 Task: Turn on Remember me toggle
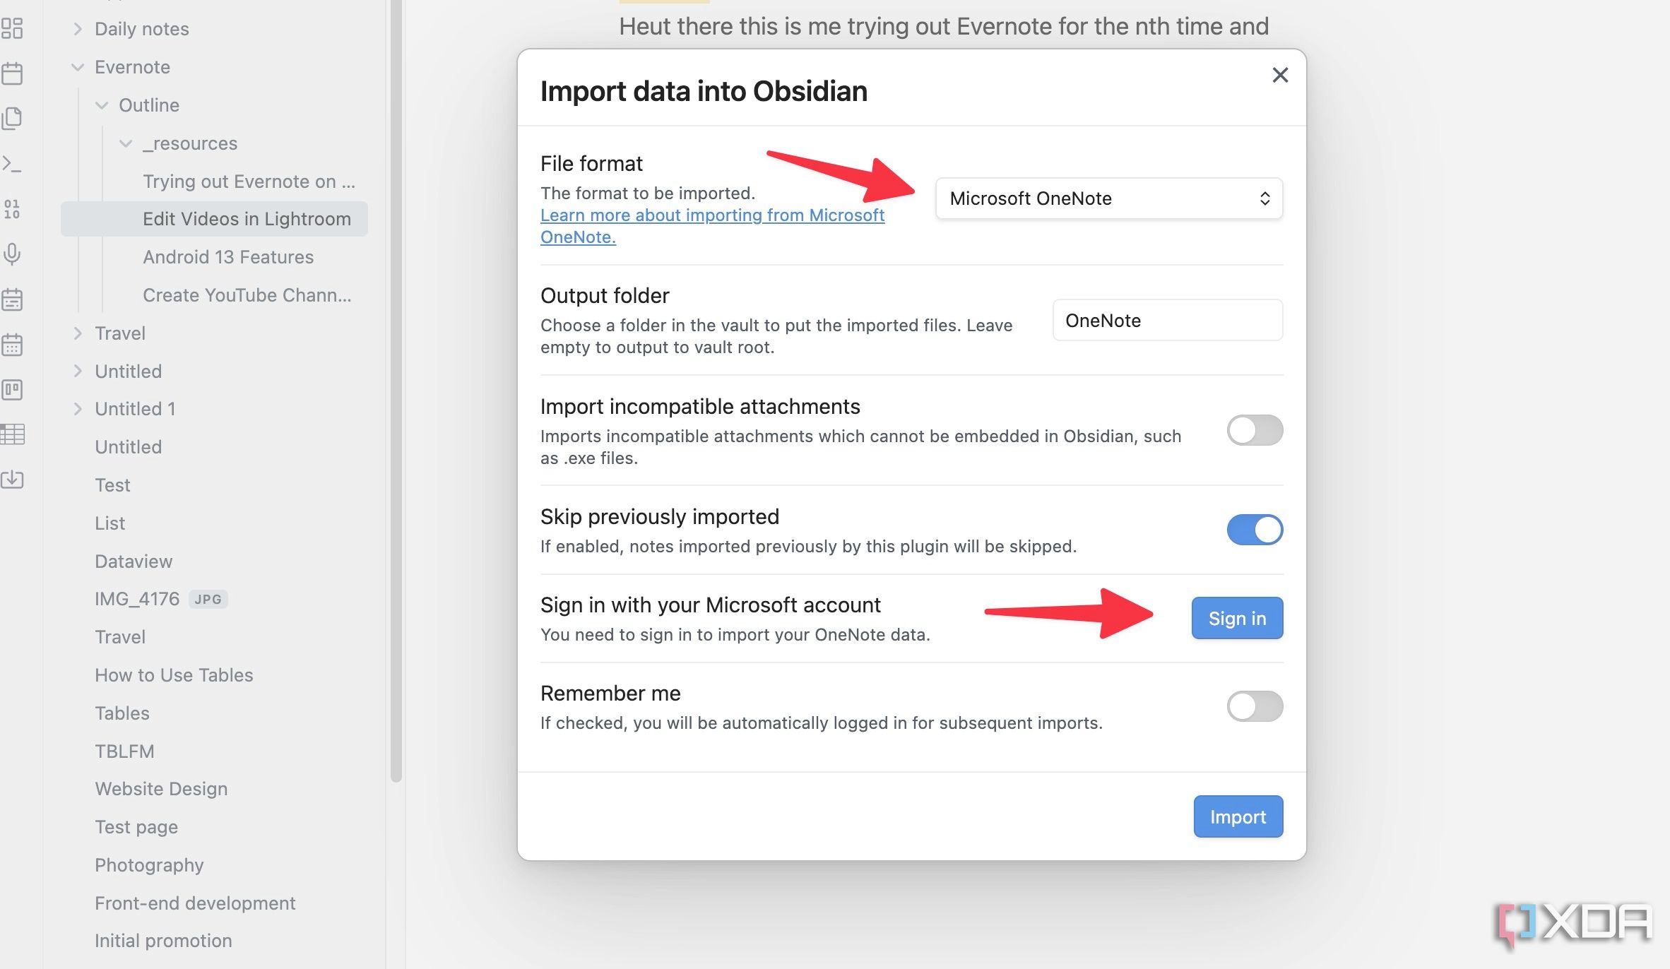[1255, 706]
